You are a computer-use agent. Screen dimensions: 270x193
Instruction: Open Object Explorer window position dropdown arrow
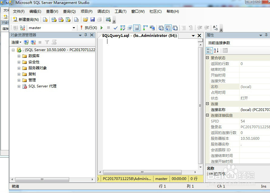click(80, 35)
